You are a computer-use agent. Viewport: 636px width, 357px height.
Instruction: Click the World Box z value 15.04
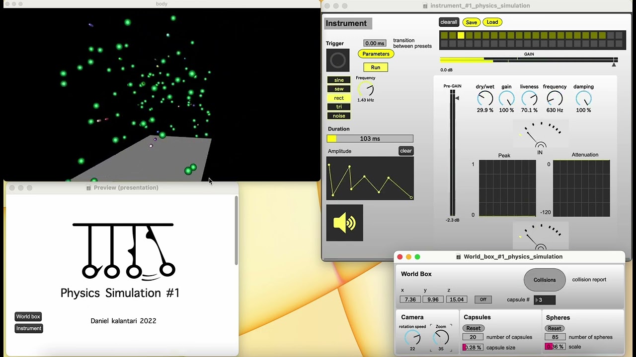pyautogui.click(x=456, y=299)
